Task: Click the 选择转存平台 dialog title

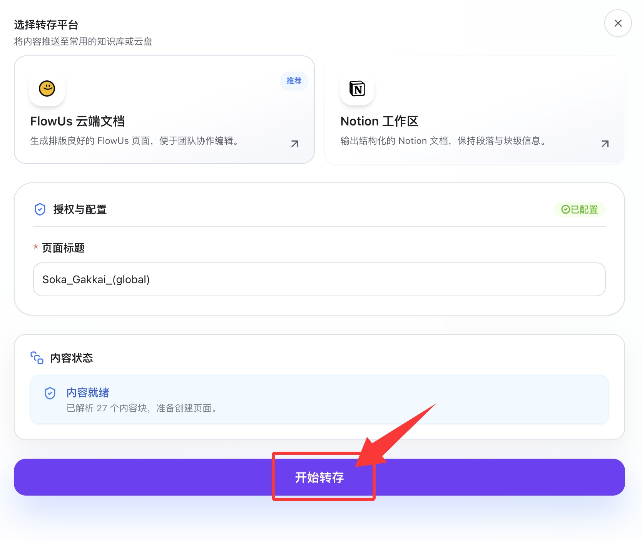Action: pos(45,24)
